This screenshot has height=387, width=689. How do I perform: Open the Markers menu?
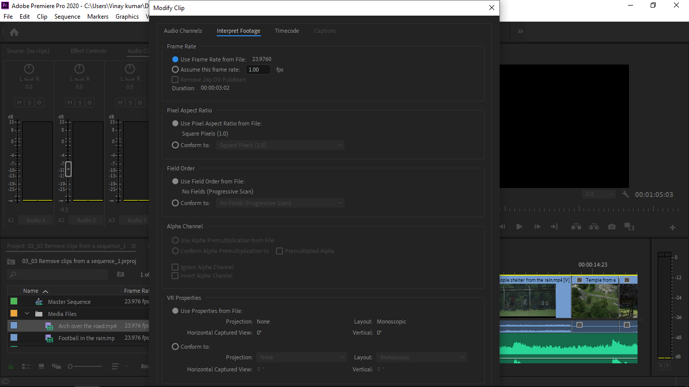tap(97, 16)
